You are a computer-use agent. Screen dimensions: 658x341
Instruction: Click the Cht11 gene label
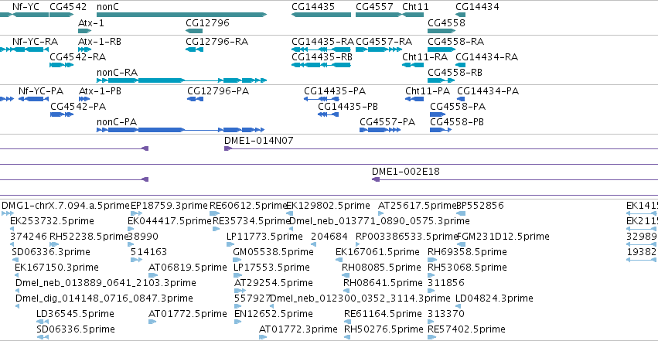click(x=415, y=7)
